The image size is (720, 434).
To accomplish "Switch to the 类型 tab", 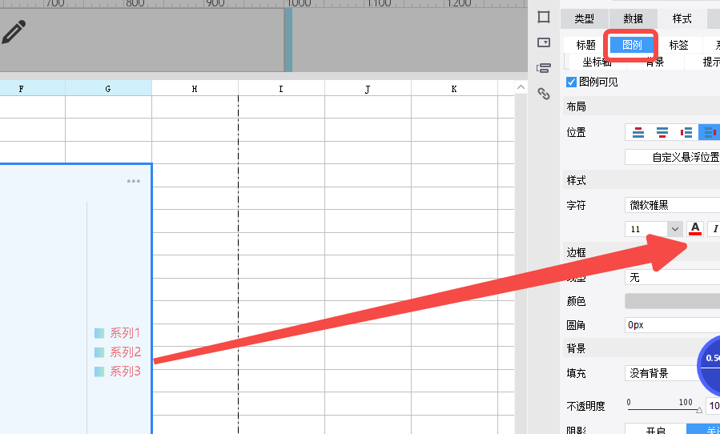I will pos(584,19).
